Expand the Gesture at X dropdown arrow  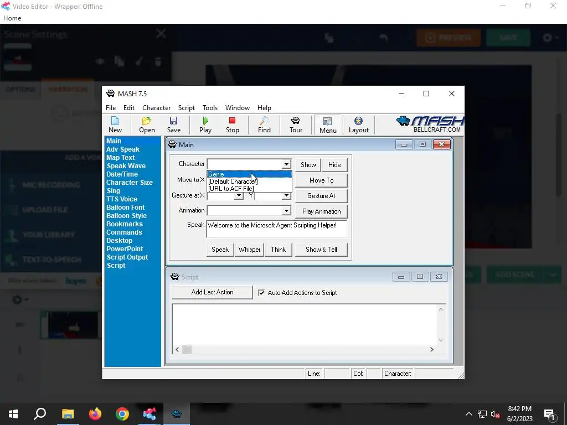239,195
